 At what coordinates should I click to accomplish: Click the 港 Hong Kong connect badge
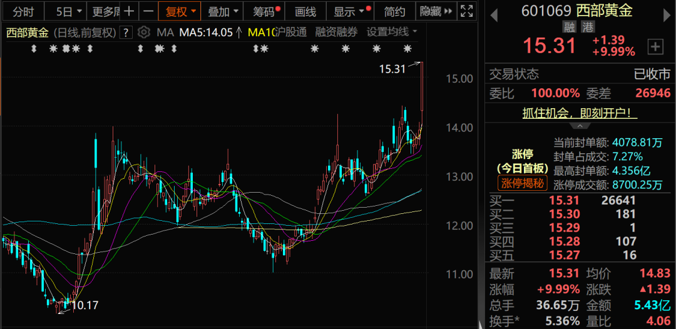click(588, 27)
